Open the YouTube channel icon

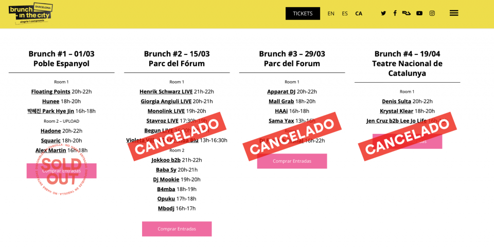coord(419,13)
